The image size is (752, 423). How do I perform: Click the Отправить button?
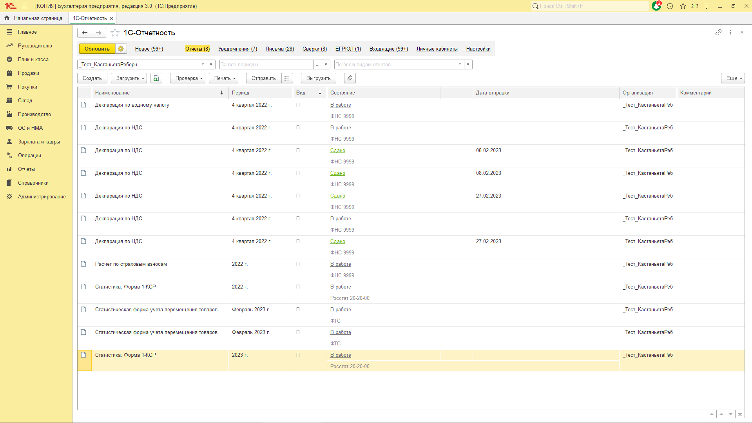pyautogui.click(x=264, y=78)
